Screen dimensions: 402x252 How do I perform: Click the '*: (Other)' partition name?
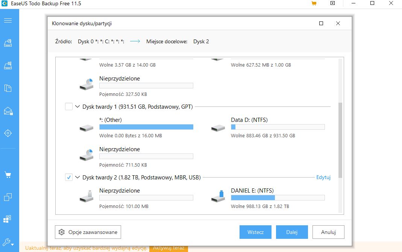click(x=111, y=120)
